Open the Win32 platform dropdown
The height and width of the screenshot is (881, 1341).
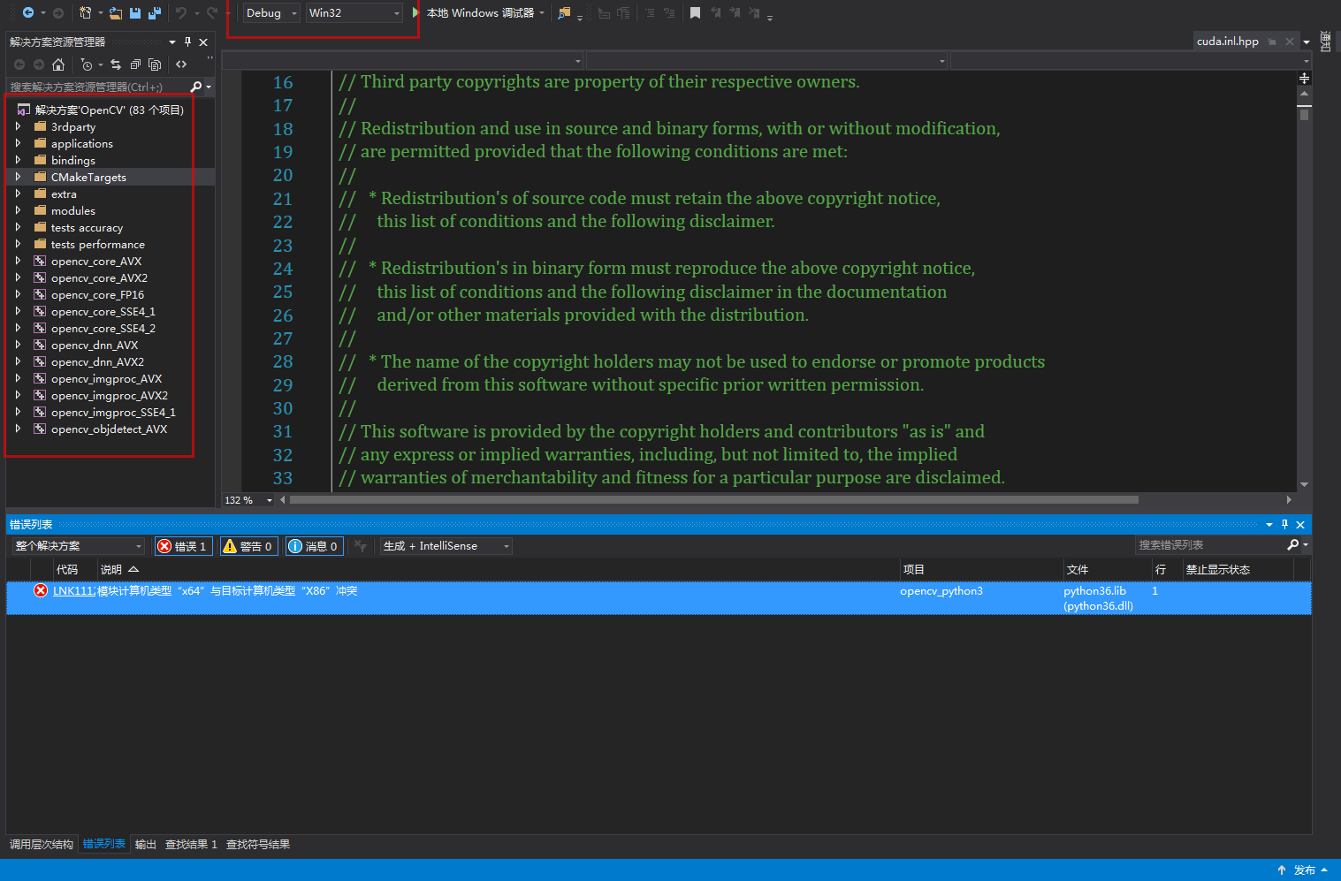coord(354,13)
